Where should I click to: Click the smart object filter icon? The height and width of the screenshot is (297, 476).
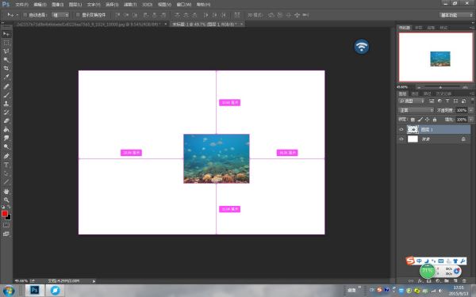pyautogui.click(x=463, y=101)
